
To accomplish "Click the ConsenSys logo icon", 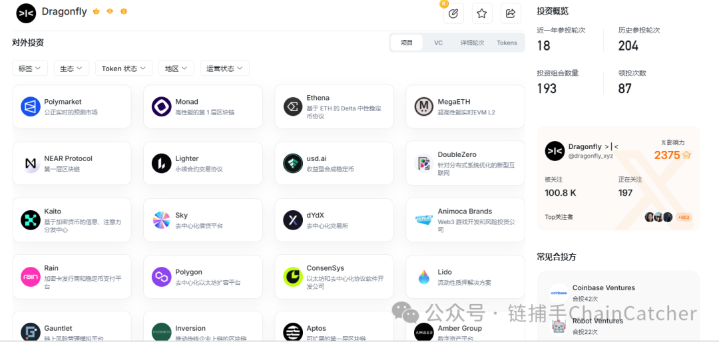I will (x=292, y=277).
